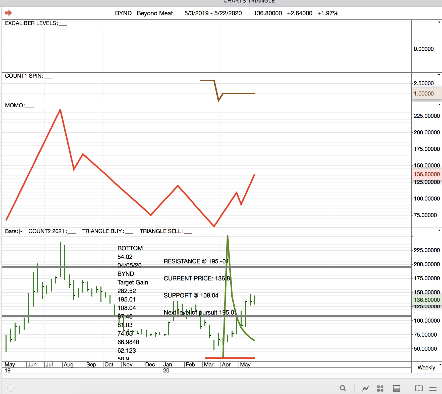The width and height of the screenshot is (442, 394).
Task: Click the plus crosshair add icon
Action: [11, 388]
